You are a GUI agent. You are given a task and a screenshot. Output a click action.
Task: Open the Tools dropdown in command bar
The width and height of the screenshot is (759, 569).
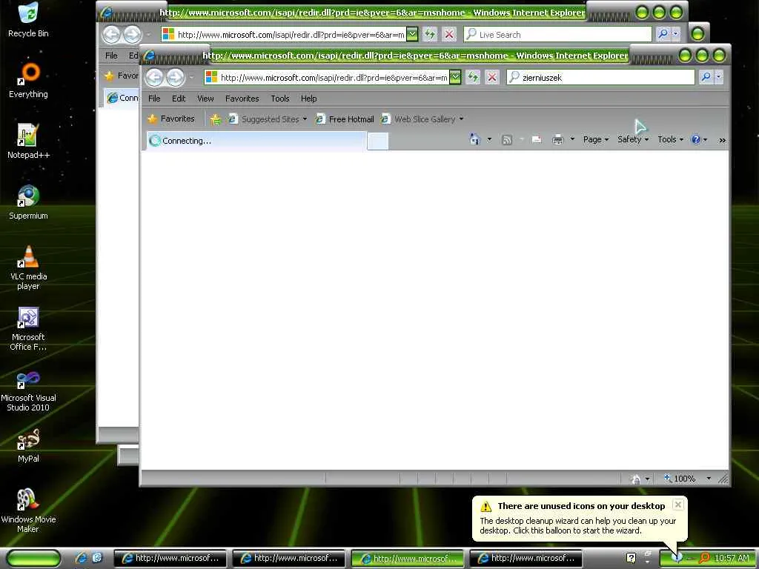[x=670, y=139]
